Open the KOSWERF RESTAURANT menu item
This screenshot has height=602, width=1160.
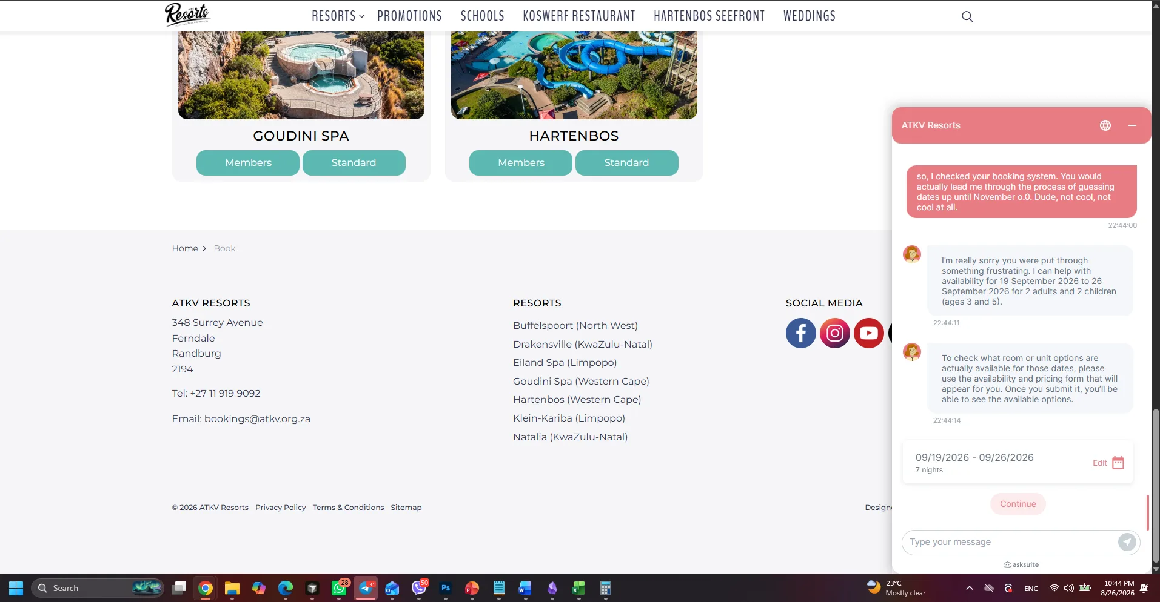click(579, 16)
